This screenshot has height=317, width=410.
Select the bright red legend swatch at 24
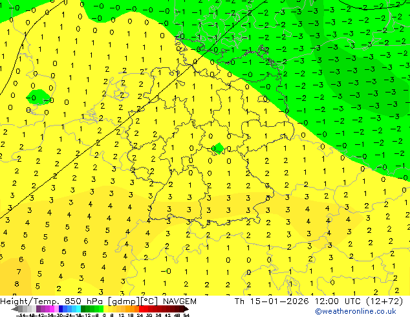point(141,309)
